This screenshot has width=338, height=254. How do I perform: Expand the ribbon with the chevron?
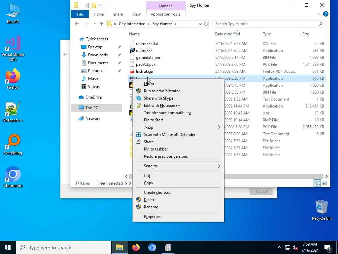pyautogui.click(x=319, y=14)
